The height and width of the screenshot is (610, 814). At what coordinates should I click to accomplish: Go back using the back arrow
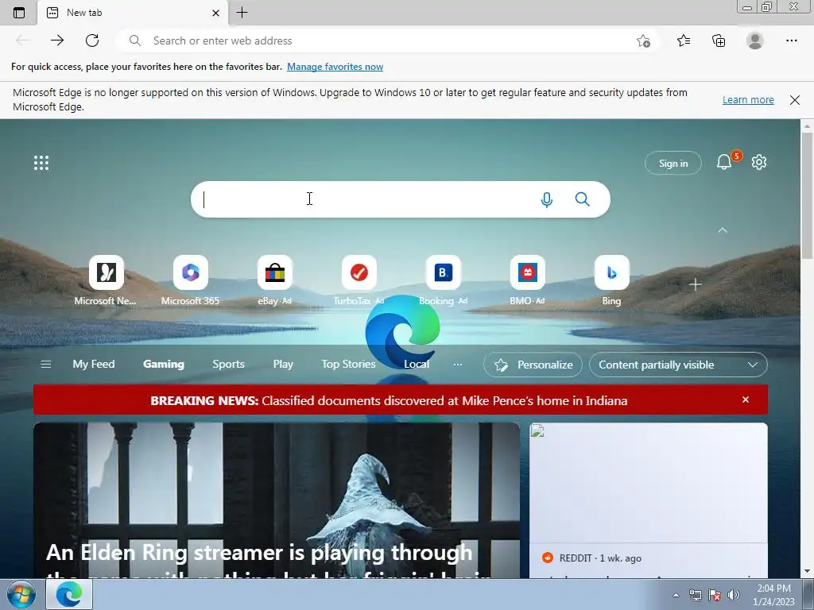click(22, 41)
